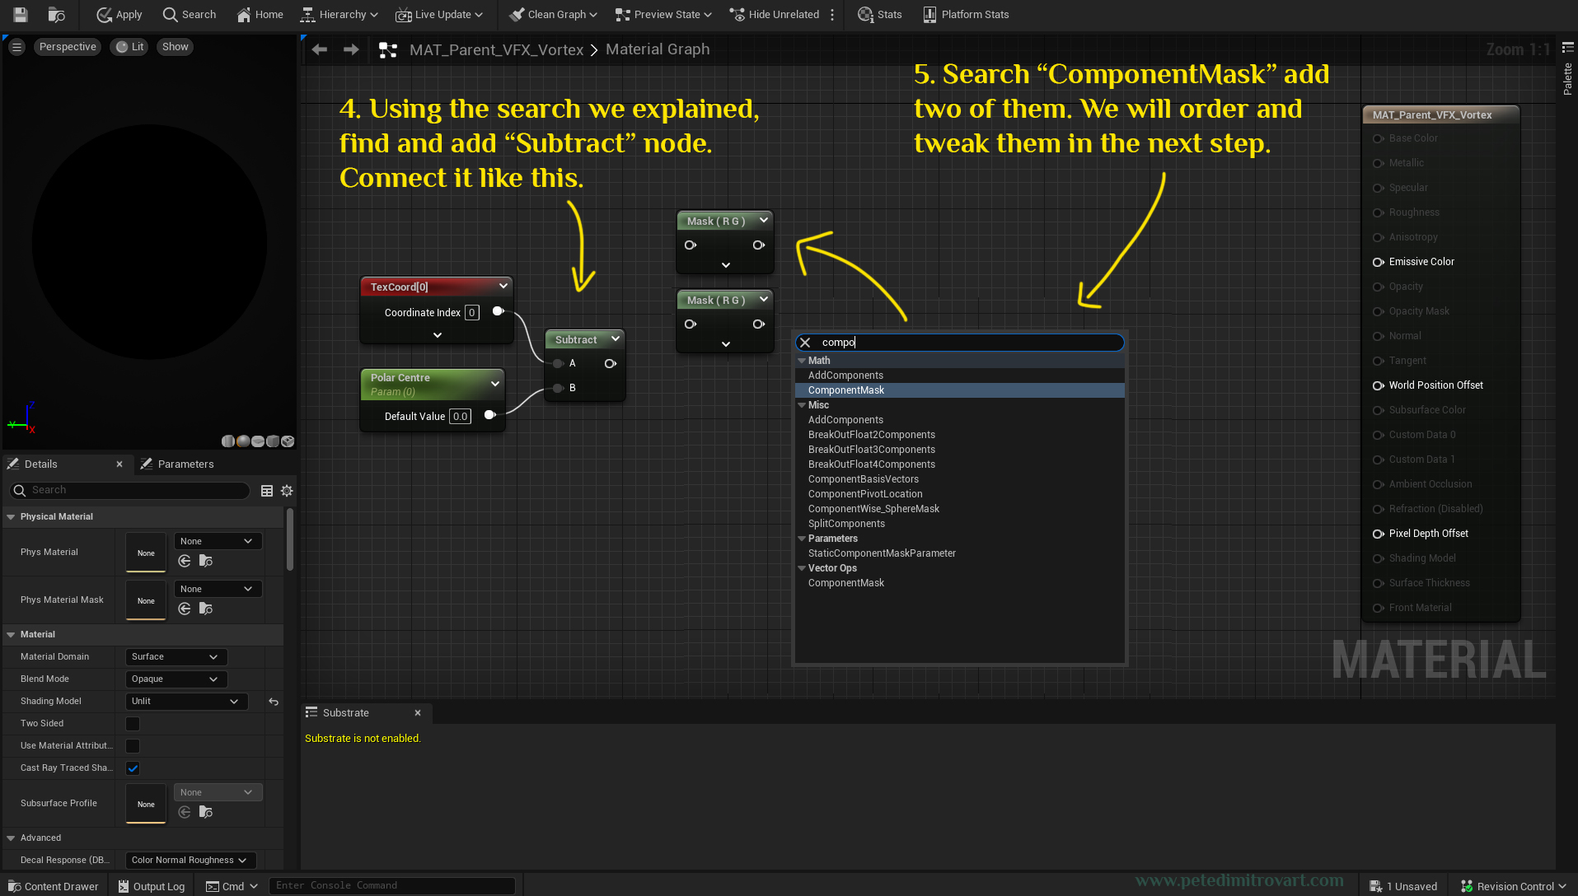1578x896 pixels.
Task: Click Emissive Color input pin
Action: click(x=1378, y=262)
